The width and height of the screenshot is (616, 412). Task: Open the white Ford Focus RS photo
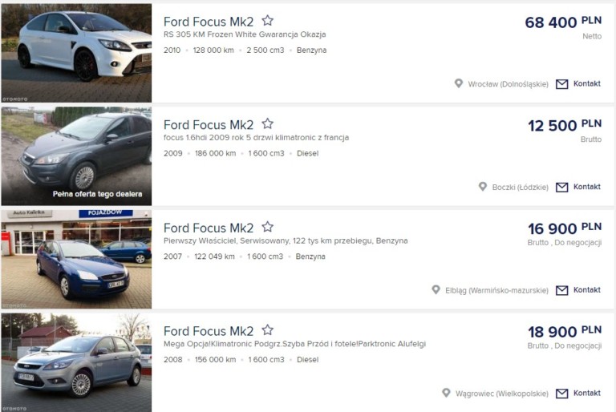(x=76, y=53)
